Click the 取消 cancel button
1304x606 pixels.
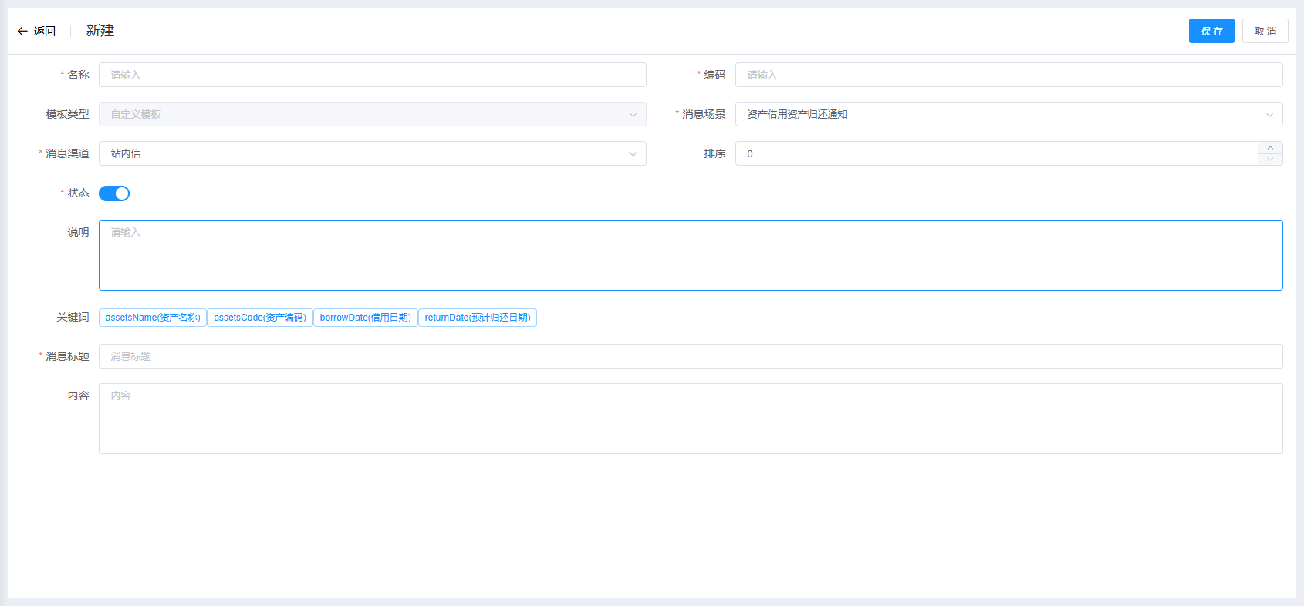1265,31
